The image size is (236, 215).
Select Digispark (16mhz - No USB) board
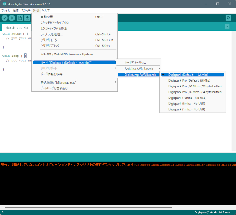click(x=193, y=98)
